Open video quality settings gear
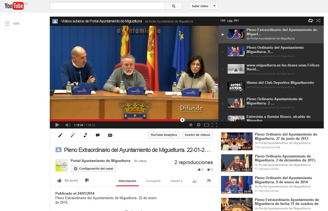The image size is (328, 211). pos(199,125)
